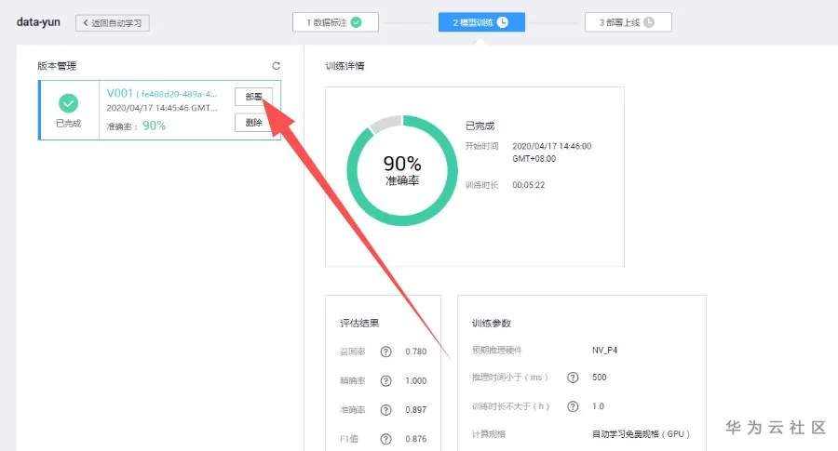Viewport: 838px width, 451px height.
Task: Click F1 value 0.876
Action: pyautogui.click(x=416, y=439)
